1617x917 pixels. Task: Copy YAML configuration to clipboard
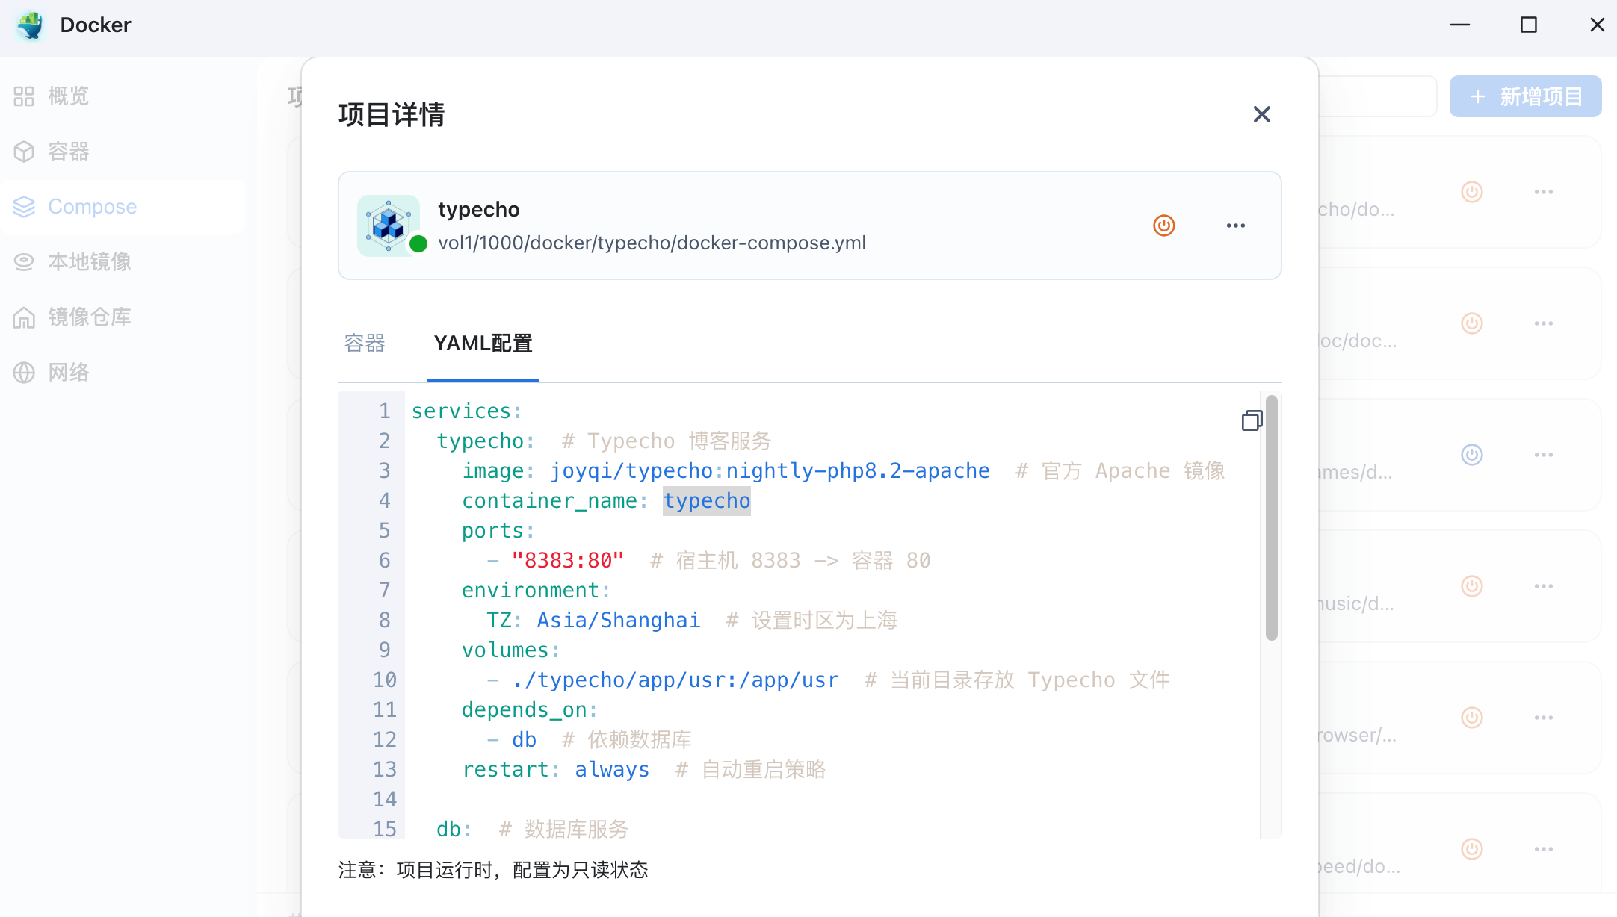(1252, 420)
